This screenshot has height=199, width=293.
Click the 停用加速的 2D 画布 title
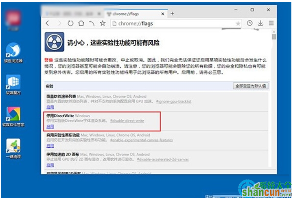click(x=63, y=154)
